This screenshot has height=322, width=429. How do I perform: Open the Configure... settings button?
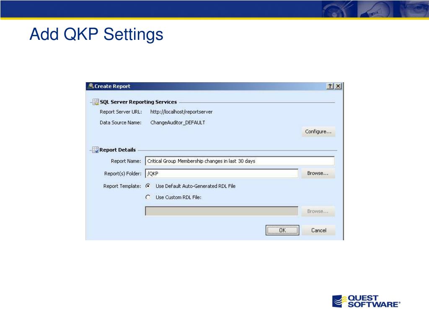pyautogui.click(x=318, y=132)
